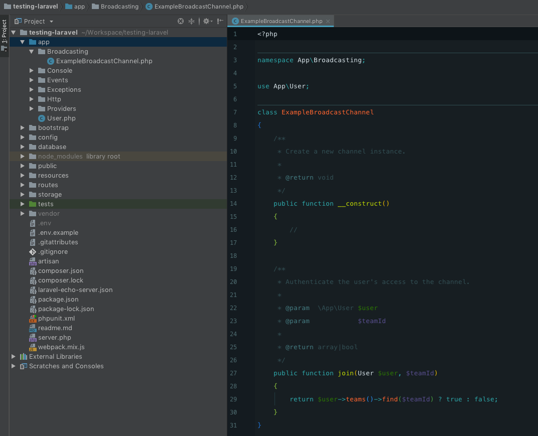This screenshot has height=436, width=538.
Task: Collapse the app directory
Action: (x=22, y=42)
